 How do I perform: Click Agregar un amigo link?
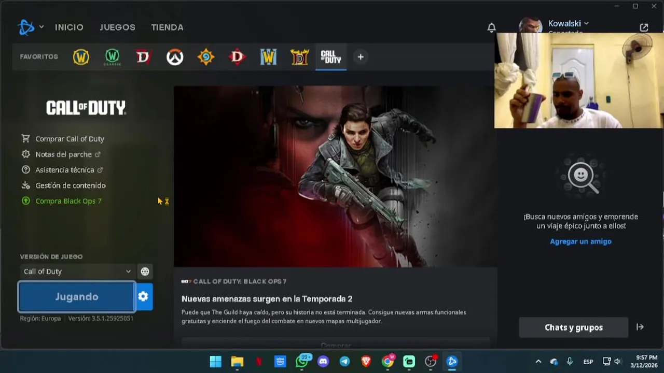click(580, 241)
